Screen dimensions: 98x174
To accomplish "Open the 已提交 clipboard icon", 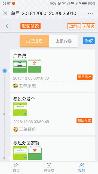I will coord(49,165).
